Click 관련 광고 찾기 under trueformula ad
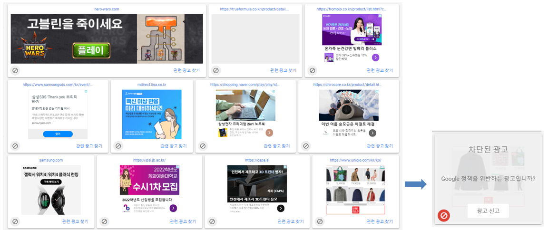Image resolution: width=548 pixels, height=230 pixels. pos(283,70)
